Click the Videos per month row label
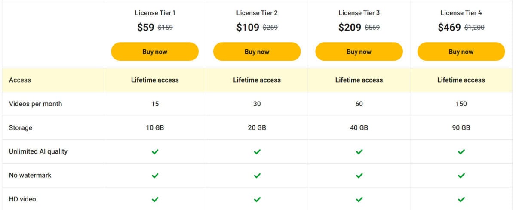 35,104
